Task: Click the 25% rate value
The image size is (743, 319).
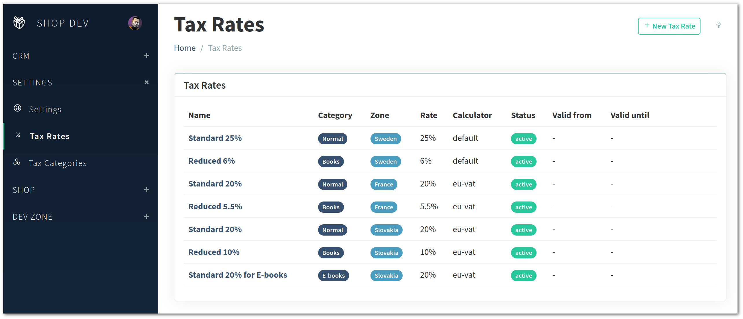Action: (428, 138)
